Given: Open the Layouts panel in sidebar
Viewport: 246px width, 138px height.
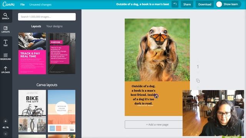Looking at the screenshot, I should [5, 30].
